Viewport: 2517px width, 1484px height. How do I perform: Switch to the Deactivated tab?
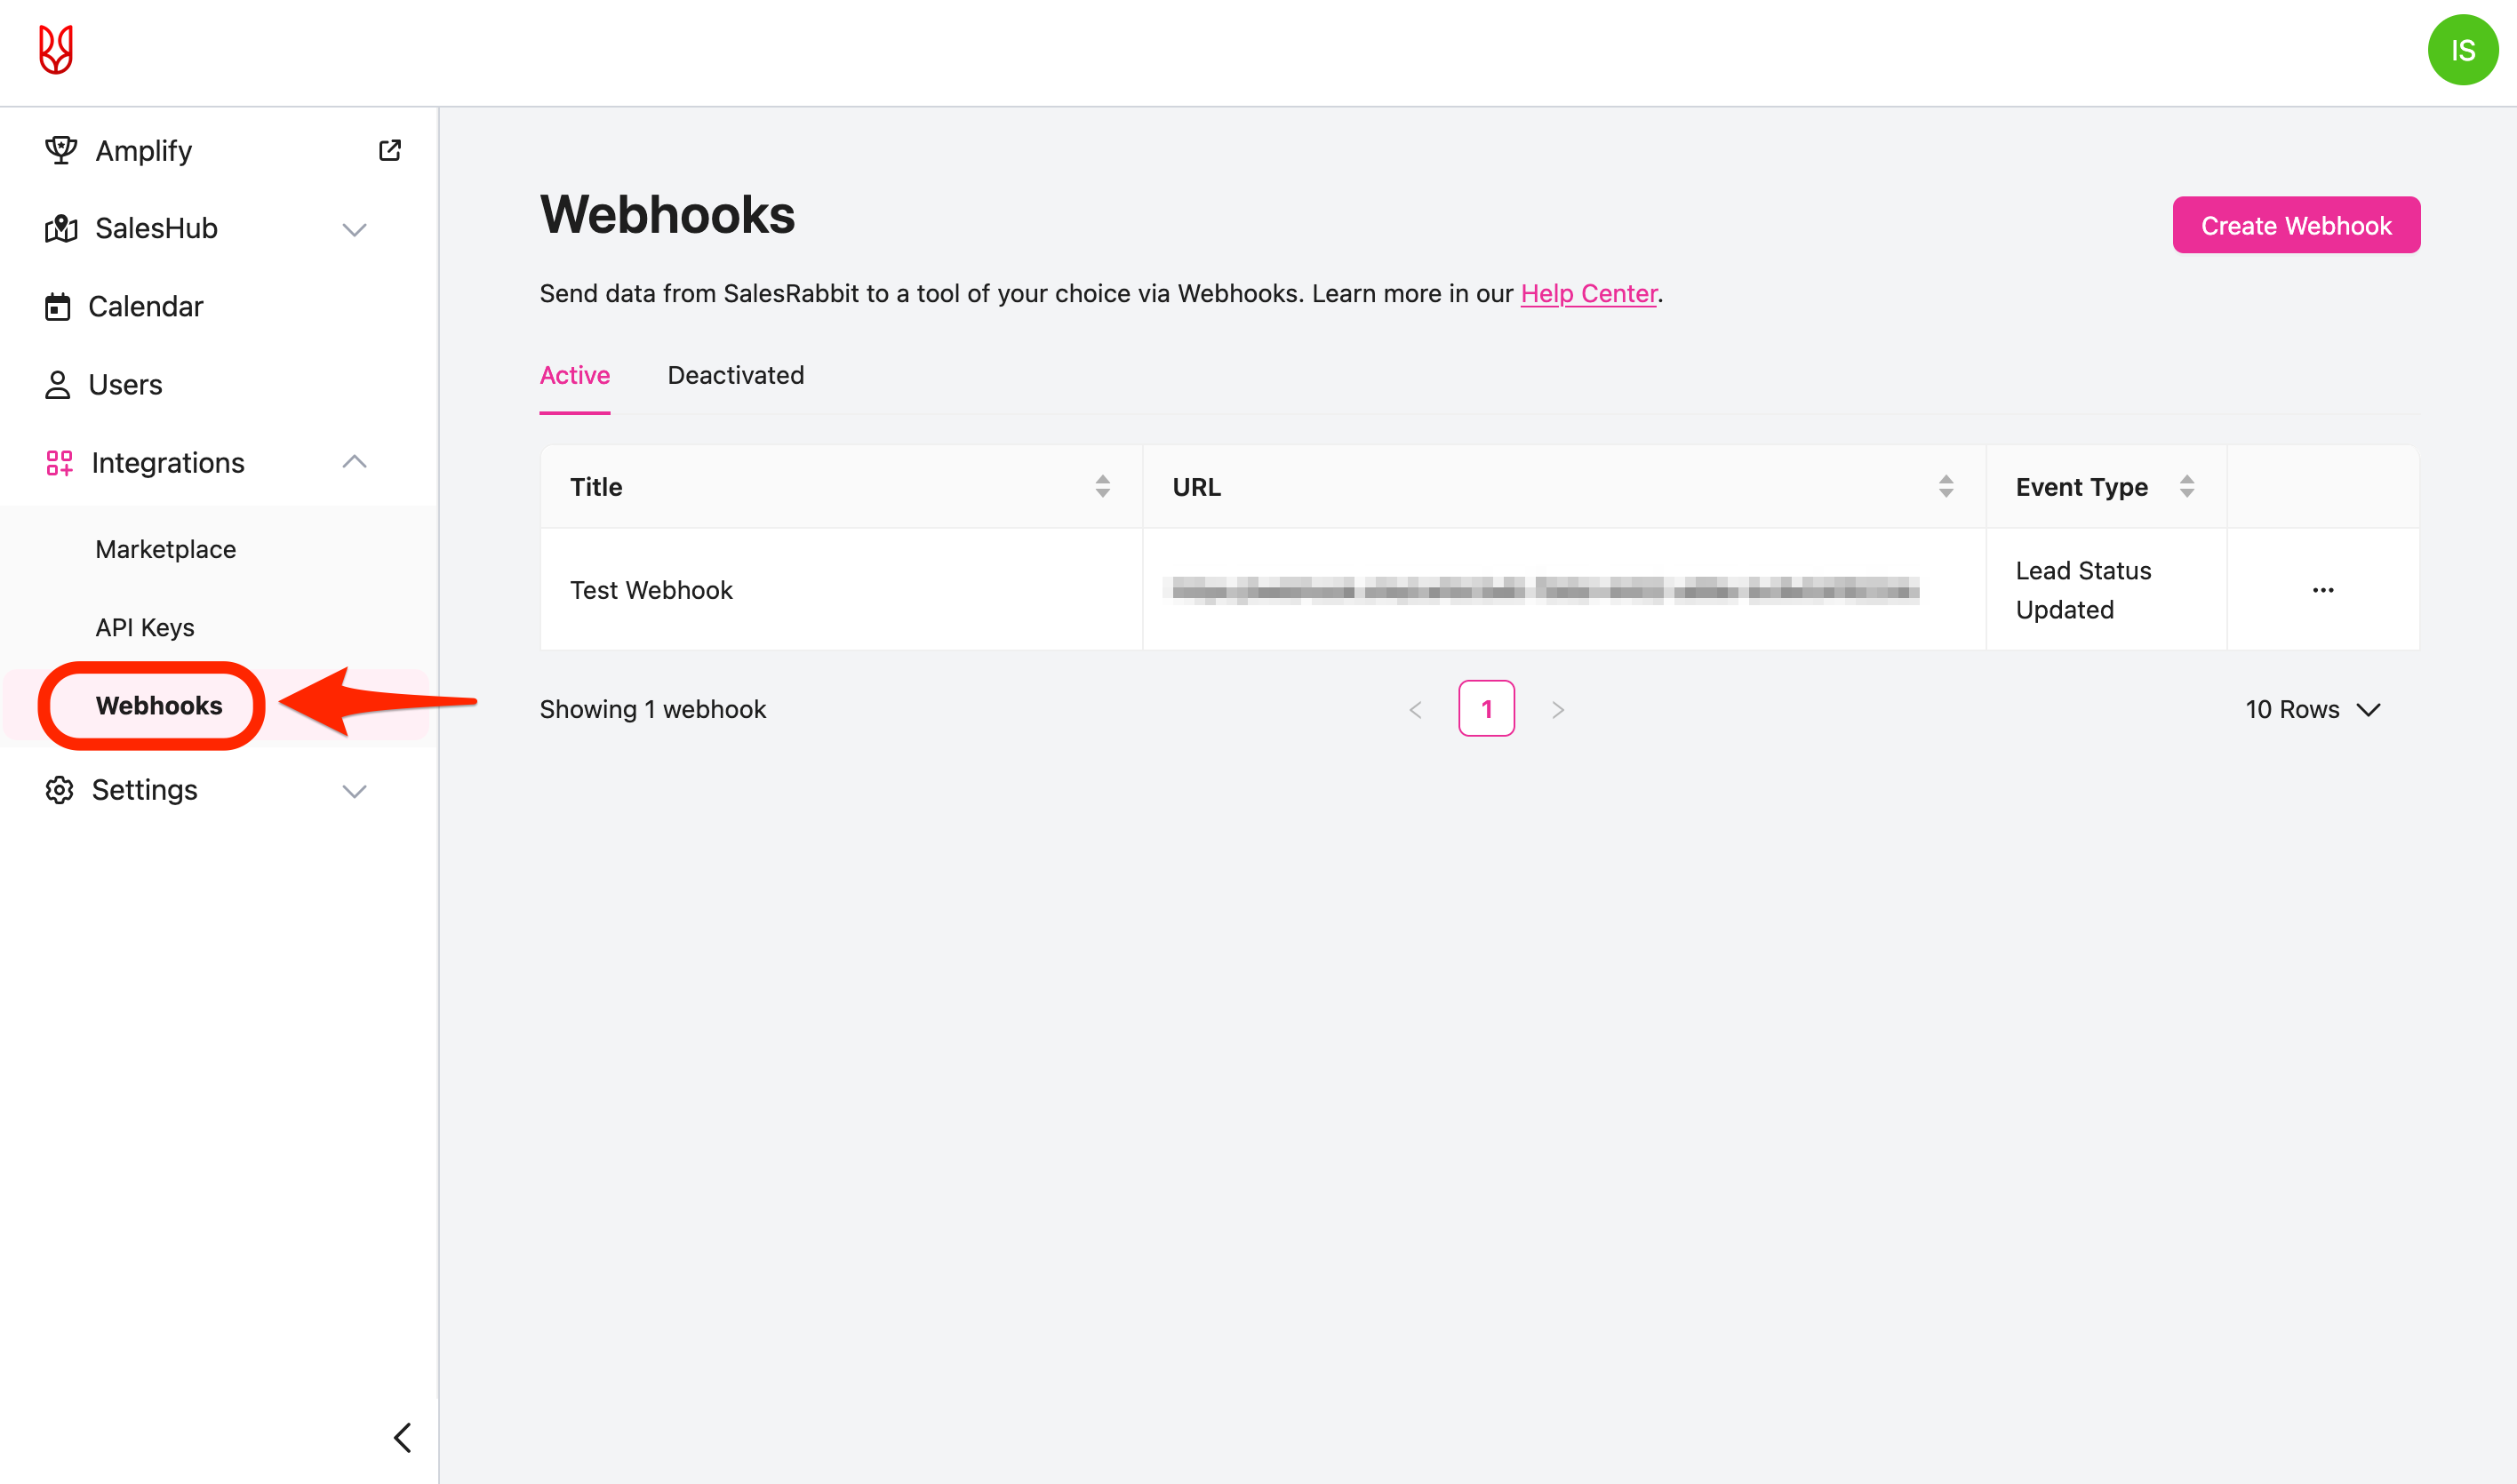735,375
